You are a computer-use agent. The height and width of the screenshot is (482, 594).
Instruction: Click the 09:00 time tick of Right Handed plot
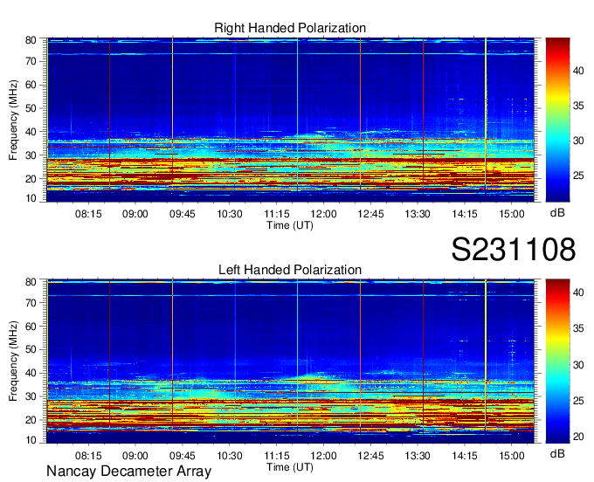135,214
